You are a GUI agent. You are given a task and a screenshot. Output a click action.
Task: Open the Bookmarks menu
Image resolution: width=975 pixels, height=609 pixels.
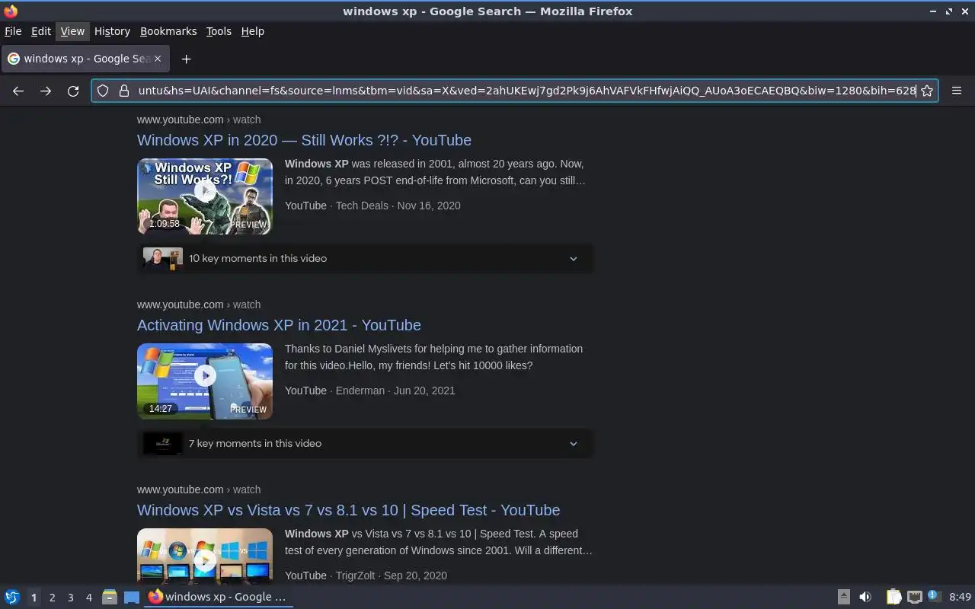point(168,31)
